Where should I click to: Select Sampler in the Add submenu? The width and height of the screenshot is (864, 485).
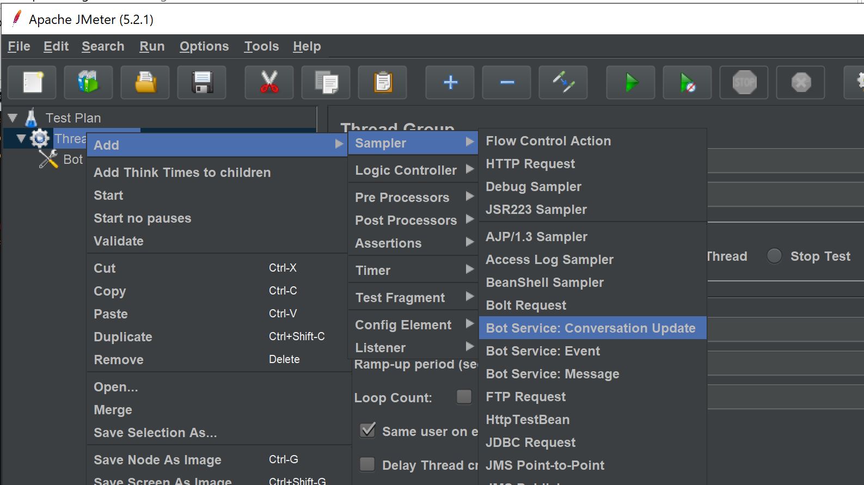point(413,143)
